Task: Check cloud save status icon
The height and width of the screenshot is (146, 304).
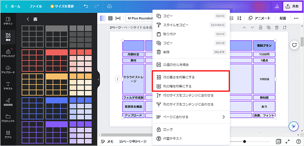Action: pos(109,6)
